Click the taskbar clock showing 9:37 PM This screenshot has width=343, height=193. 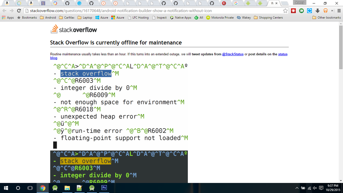tap(332, 188)
